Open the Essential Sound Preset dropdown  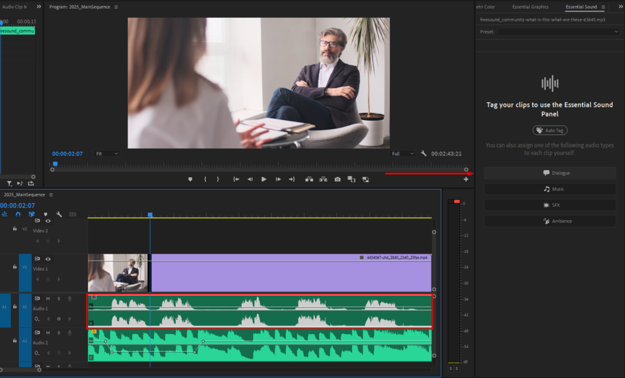[558, 32]
